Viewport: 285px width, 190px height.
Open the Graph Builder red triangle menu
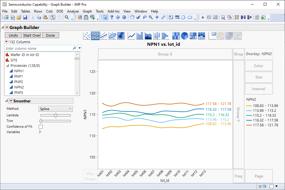click(x=7, y=28)
